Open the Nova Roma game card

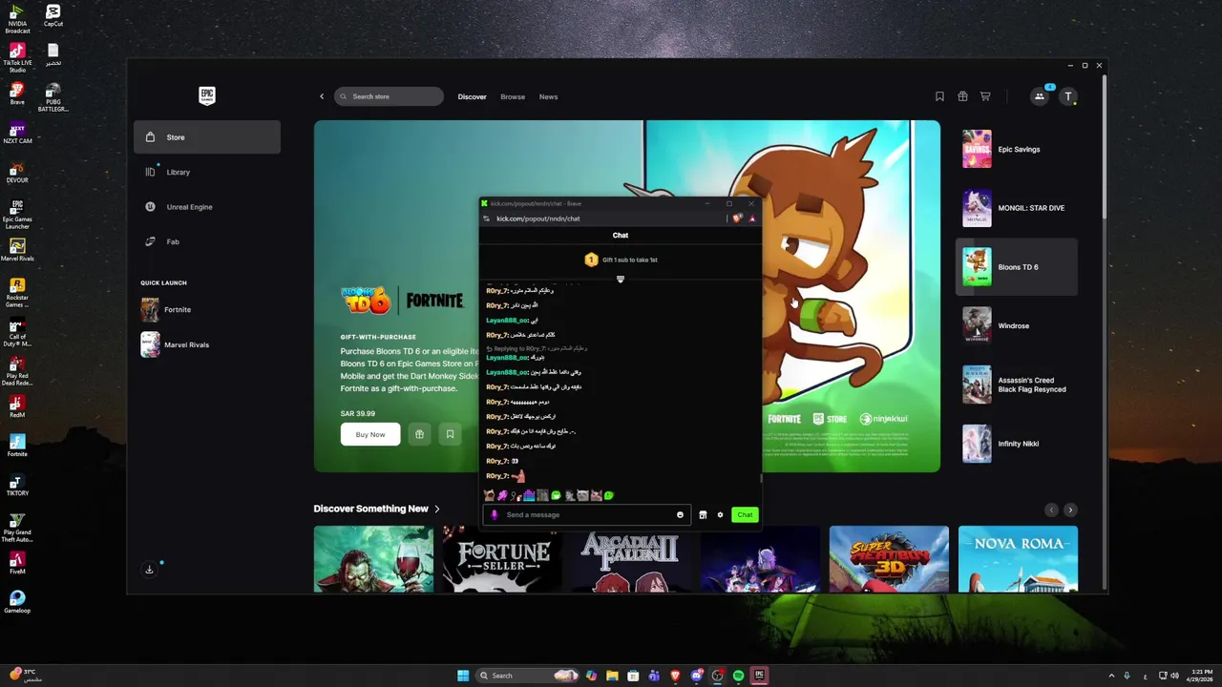pos(1018,559)
